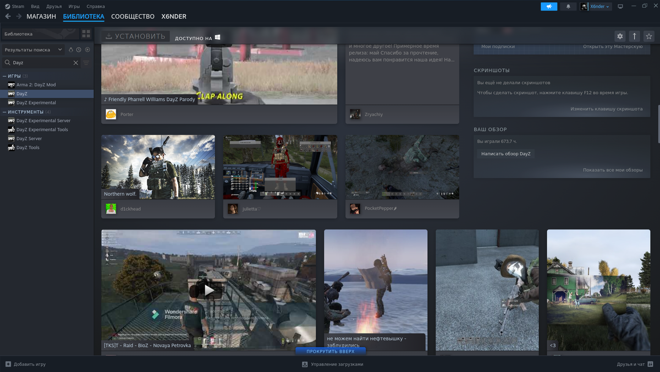Image resolution: width=660 pixels, height=372 pixels.
Task: Play the TKS-T Raid Novaya Petrovka video
Action: (208, 290)
